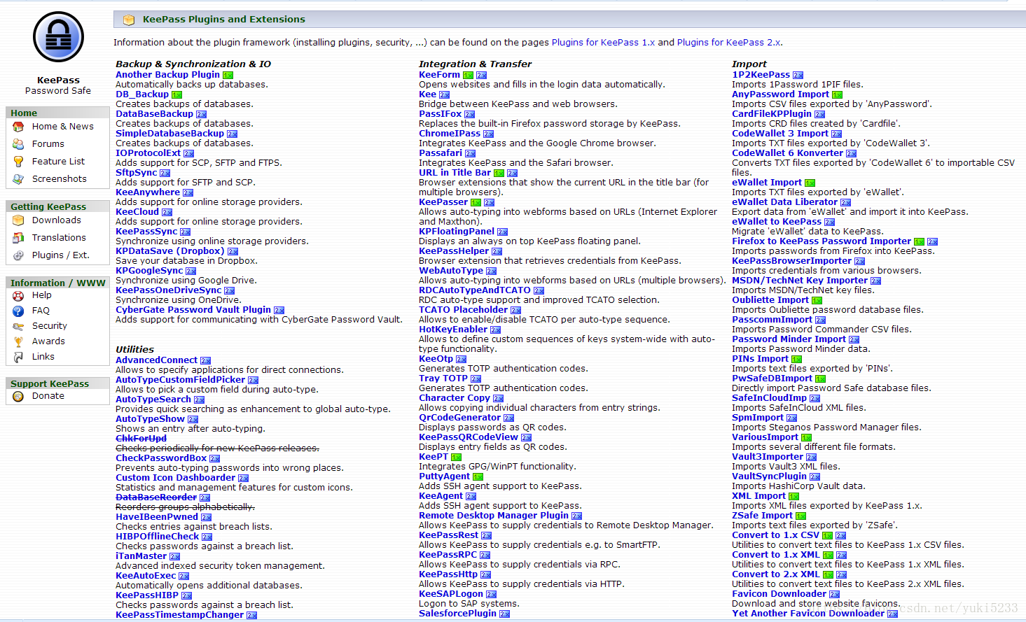Click the Awards trophy icon
The height and width of the screenshot is (622, 1026).
tap(18, 341)
